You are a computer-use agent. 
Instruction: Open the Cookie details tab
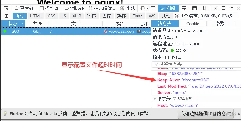point(193,24)
